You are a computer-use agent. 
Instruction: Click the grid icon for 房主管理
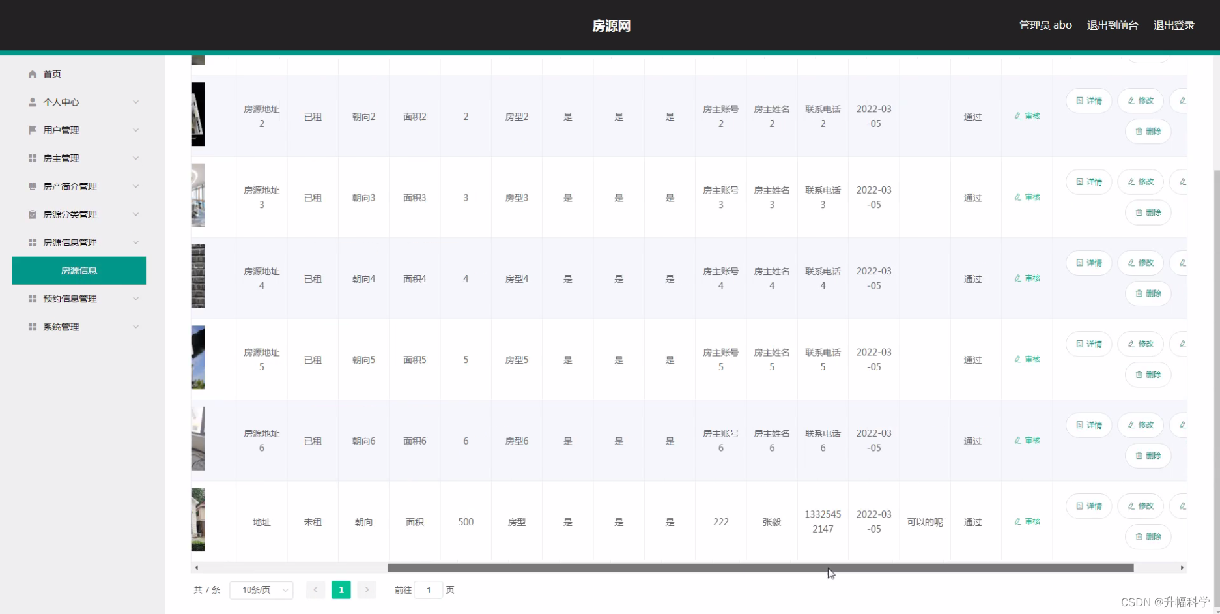[33, 158]
